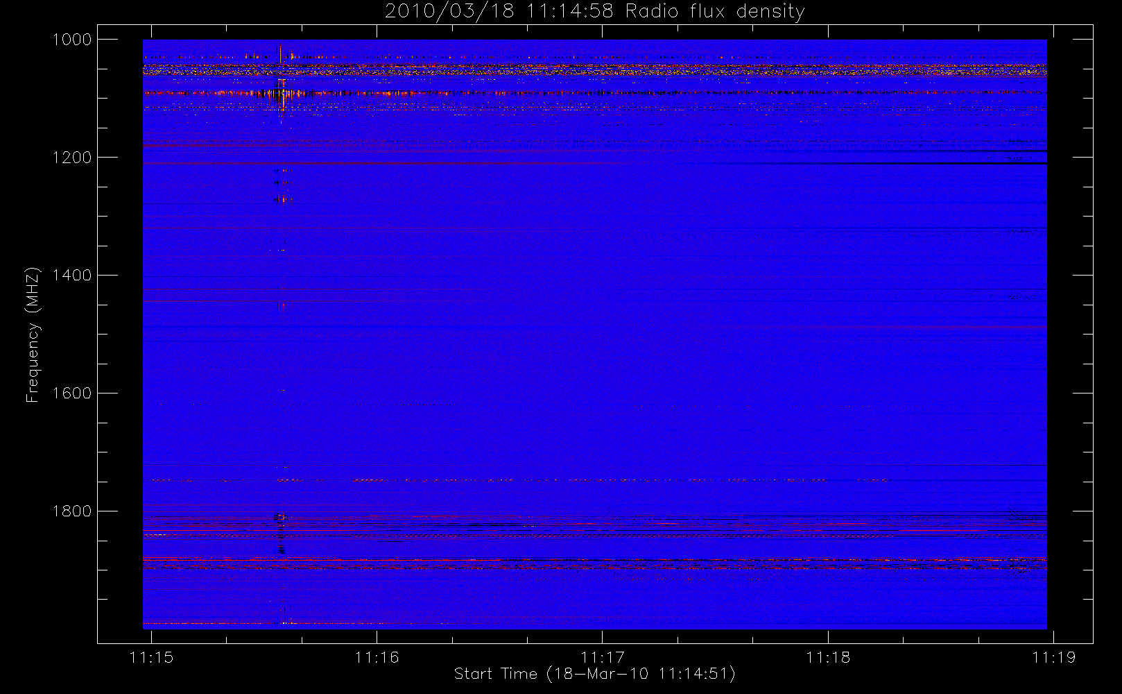Click the plot title "Radio flux density"
1122x694 pixels.
tap(714, 12)
